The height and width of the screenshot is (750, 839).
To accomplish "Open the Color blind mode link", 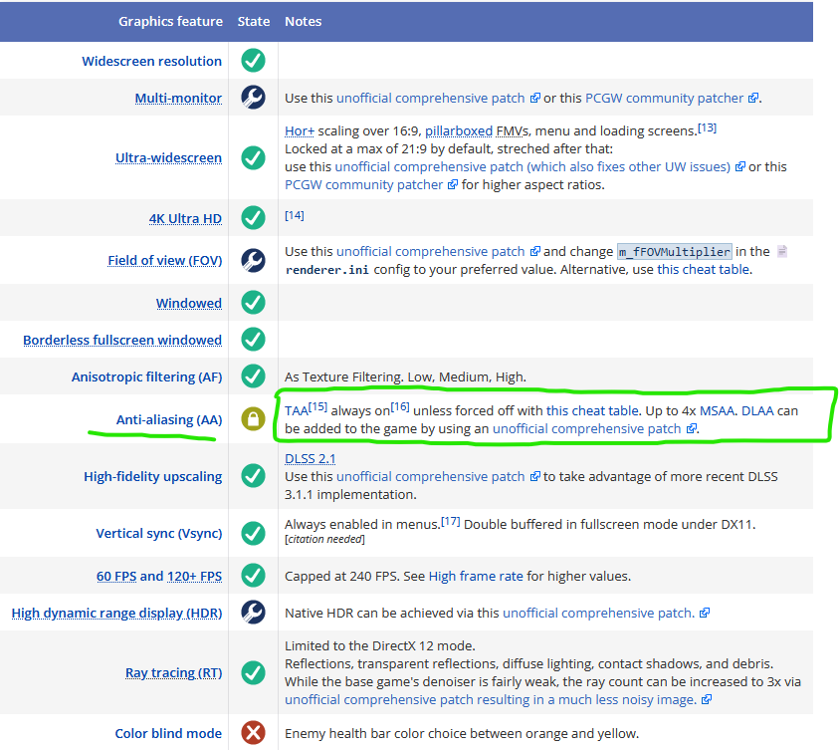I will click(168, 733).
